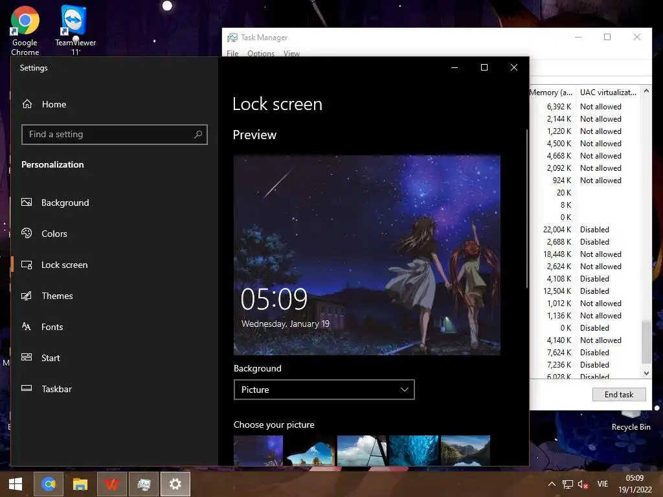Click the Taskbar icon in sidebar
This screenshot has height=497, width=663.
tap(27, 388)
